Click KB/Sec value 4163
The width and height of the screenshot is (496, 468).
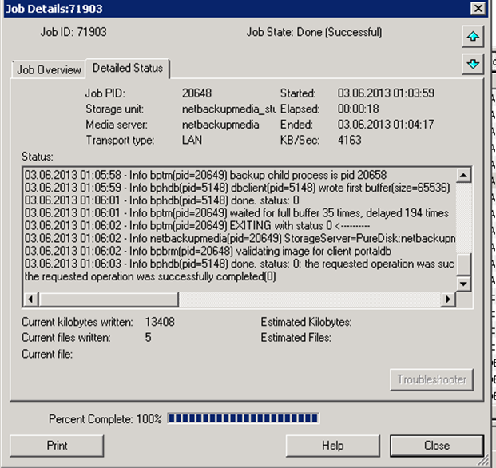(350, 140)
